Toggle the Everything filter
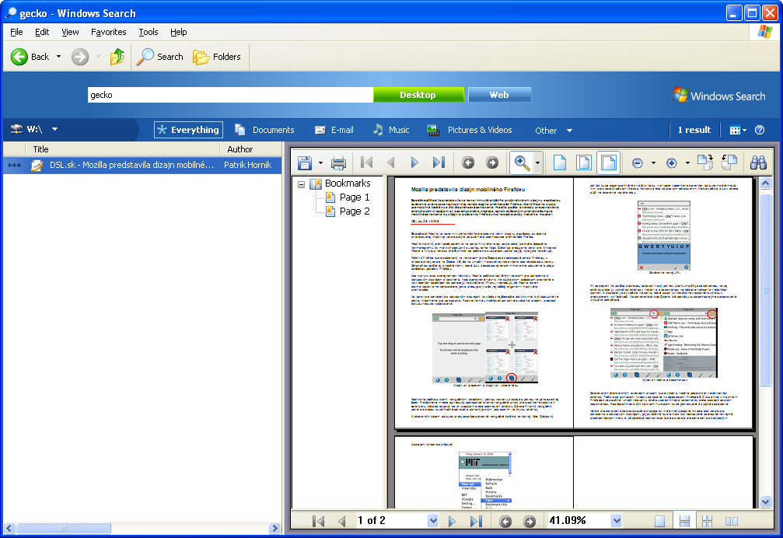Viewport: 783px width, 538px height. 188,130
